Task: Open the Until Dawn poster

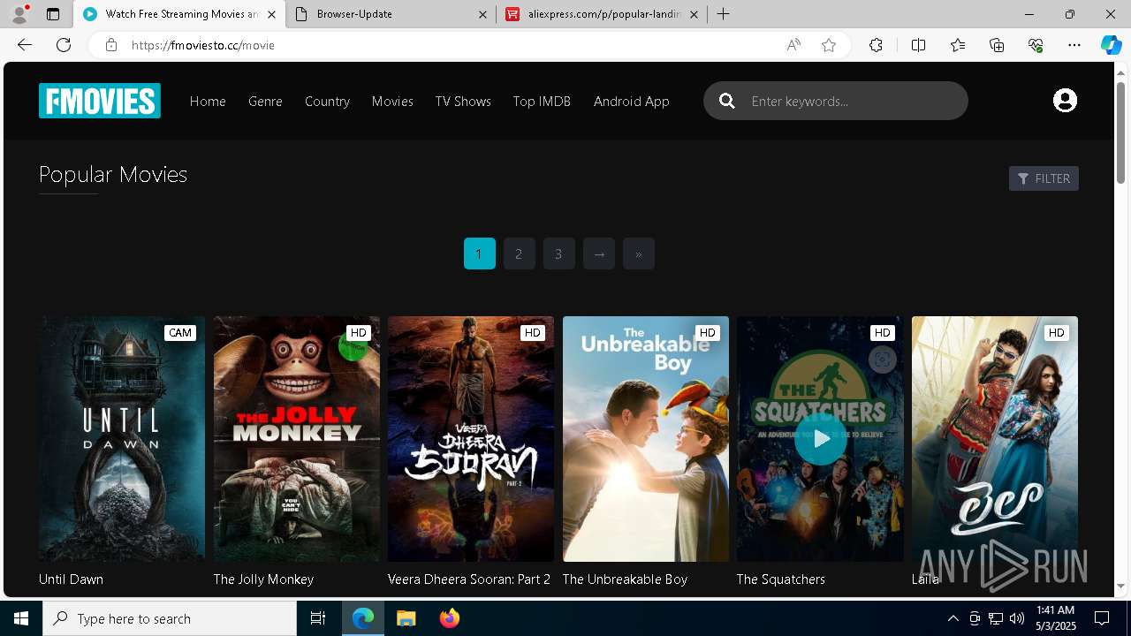Action: pos(122,439)
